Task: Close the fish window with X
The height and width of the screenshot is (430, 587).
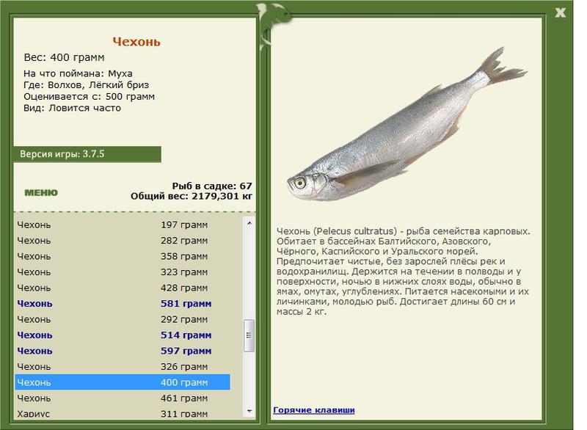Action: coord(560,12)
